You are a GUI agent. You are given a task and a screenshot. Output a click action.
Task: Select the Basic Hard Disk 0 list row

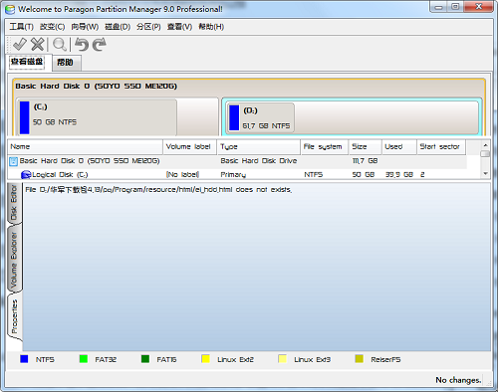click(x=237, y=161)
